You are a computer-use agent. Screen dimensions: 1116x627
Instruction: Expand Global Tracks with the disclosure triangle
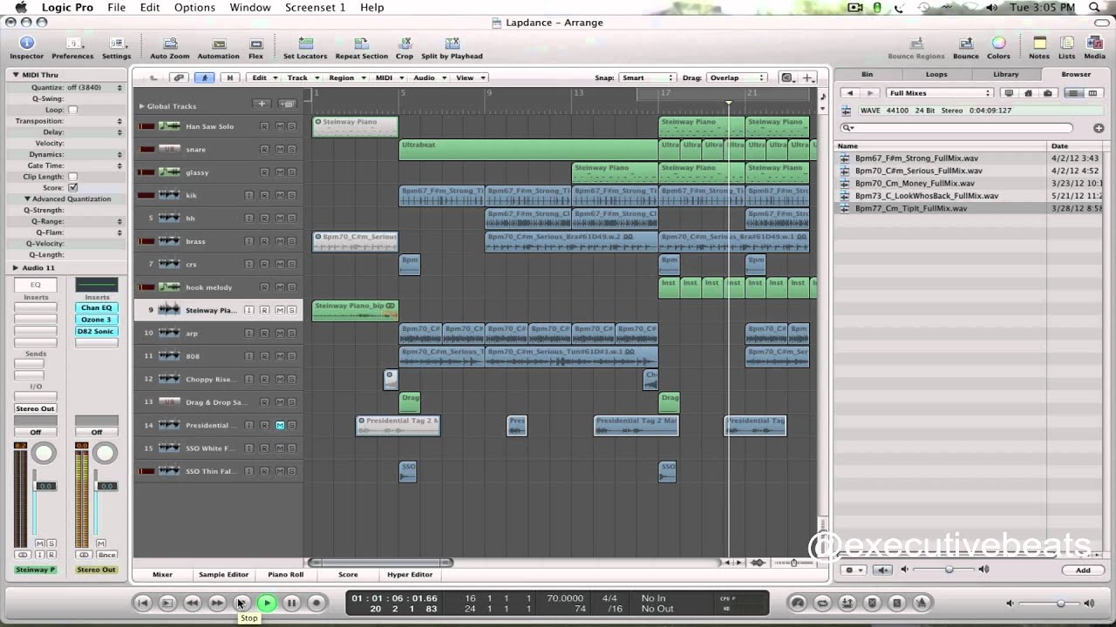coord(141,106)
